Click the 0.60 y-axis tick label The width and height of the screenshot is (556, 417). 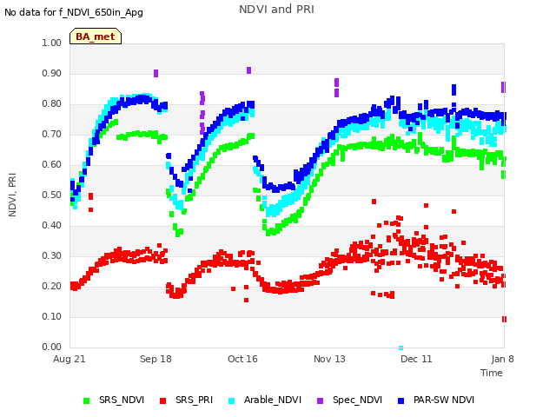52,164
